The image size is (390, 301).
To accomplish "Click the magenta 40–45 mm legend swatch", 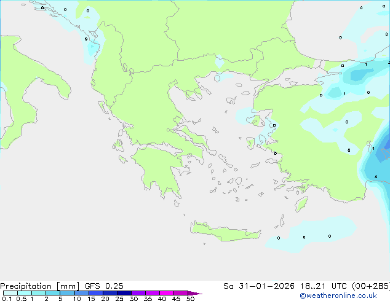I will [167, 293].
